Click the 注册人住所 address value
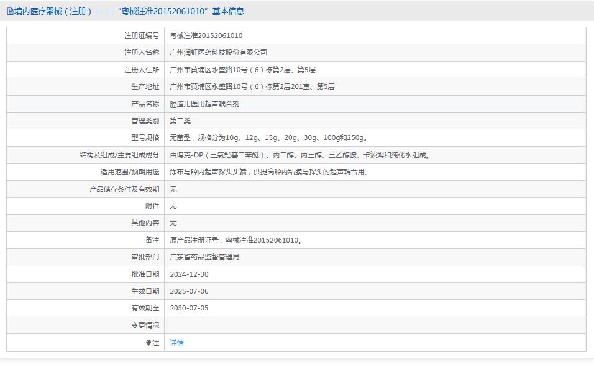The height and width of the screenshot is (372, 594). 243,70
